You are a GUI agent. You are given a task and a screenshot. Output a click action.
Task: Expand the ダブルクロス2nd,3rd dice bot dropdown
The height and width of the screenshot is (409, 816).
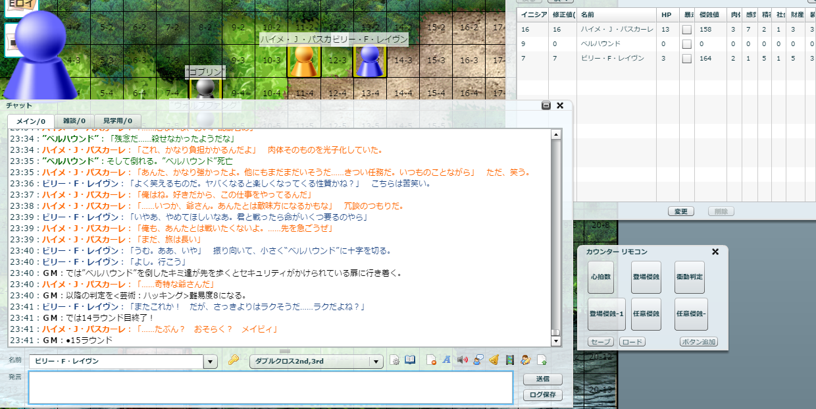click(376, 362)
